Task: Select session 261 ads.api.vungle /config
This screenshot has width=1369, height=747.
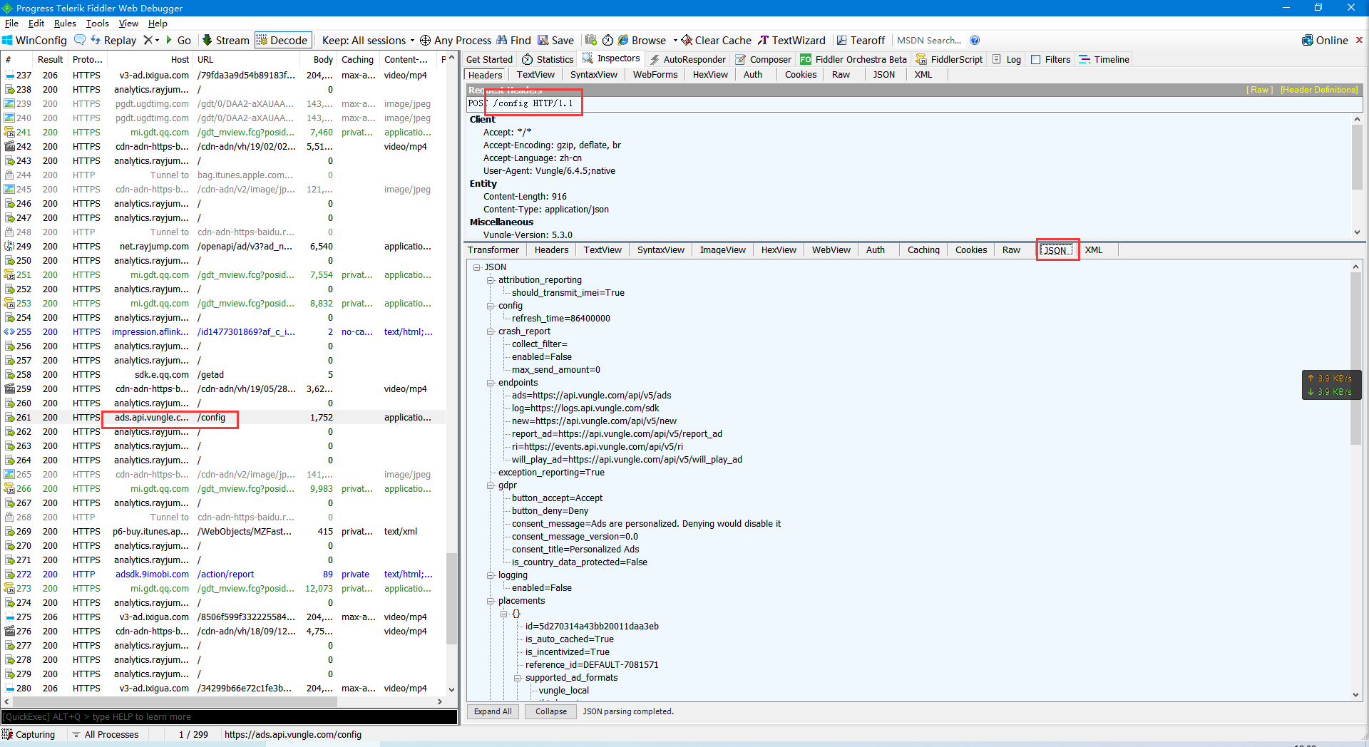Action: point(225,418)
